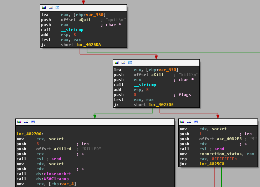Viewport: 260px width, 187px height.
Task: Click the group nodes icon on the send "$" block
Action: pyautogui.click(x=196, y=122)
